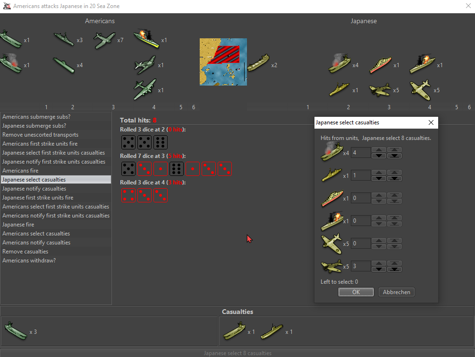Select the 'Remove unescorted transports' step
This screenshot has width=475, height=357.
coord(56,135)
